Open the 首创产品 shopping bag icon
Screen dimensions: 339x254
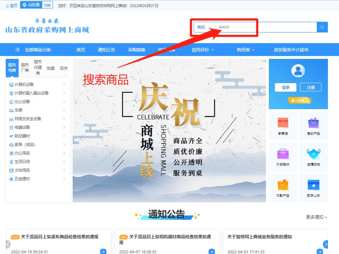tap(313, 123)
